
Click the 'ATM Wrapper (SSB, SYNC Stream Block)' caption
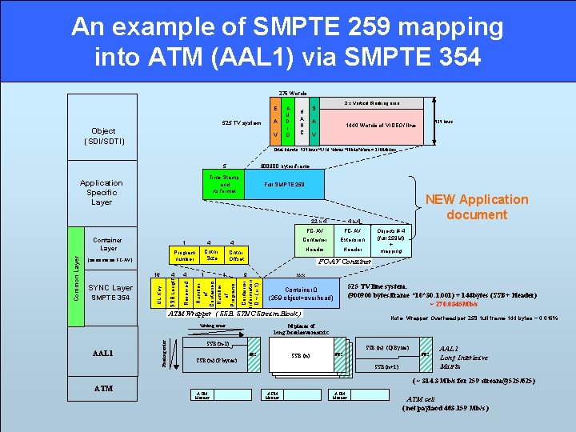[234, 314]
